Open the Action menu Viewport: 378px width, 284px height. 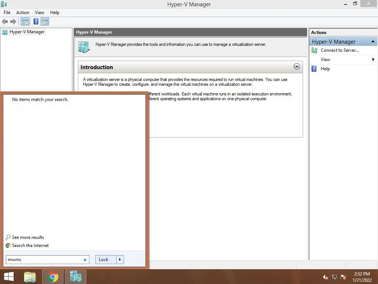click(23, 13)
